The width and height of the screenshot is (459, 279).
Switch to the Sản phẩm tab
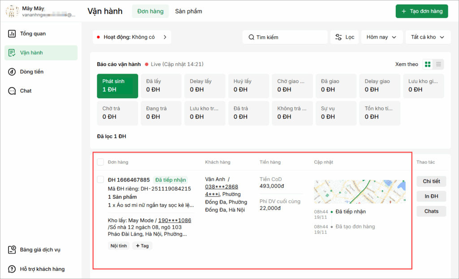pos(188,11)
